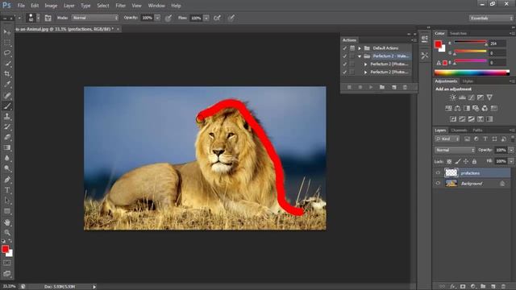Add a Brightness/Contrast adjustment
The image size is (516, 290).
(453, 97)
